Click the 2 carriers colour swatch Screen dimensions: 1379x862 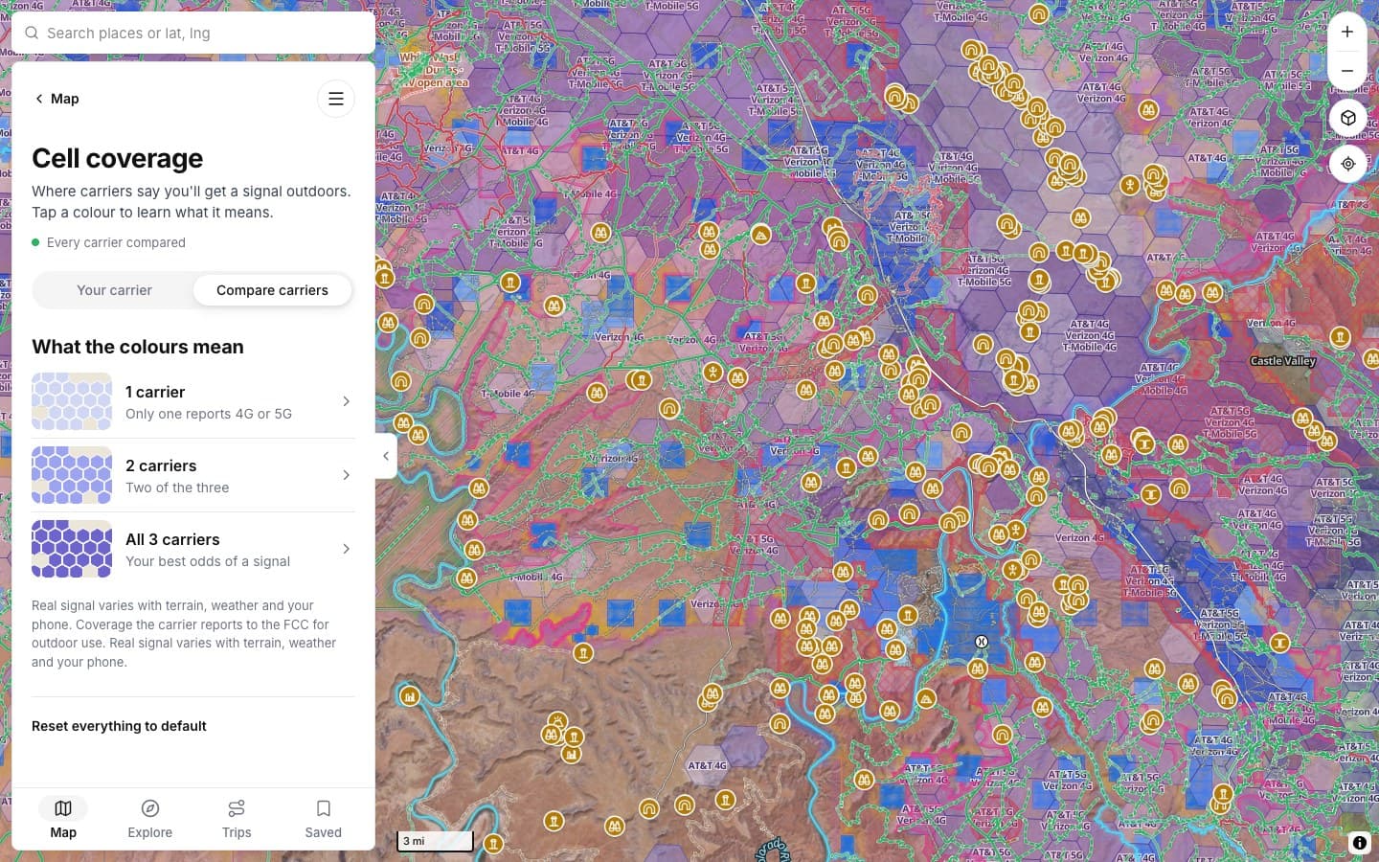click(72, 475)
